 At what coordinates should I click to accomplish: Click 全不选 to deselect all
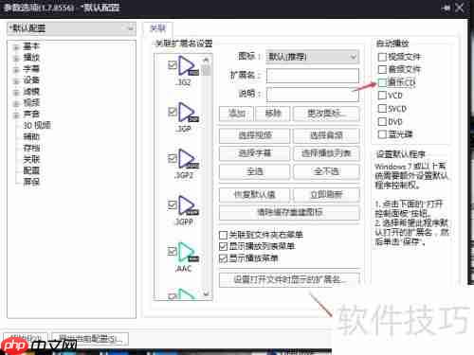pyautogui.click(x=326, y=172)
